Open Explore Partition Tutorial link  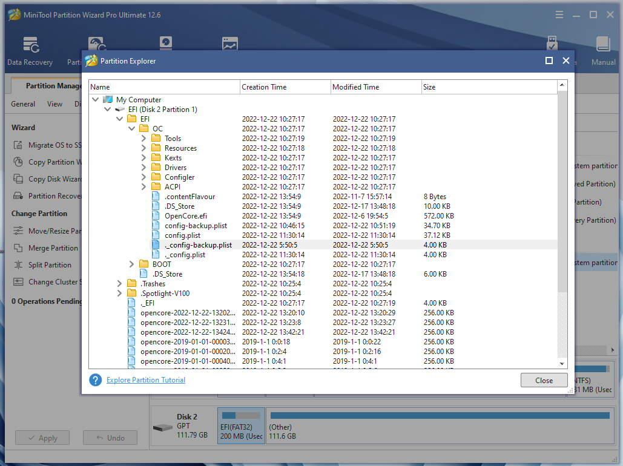[146, 380]
